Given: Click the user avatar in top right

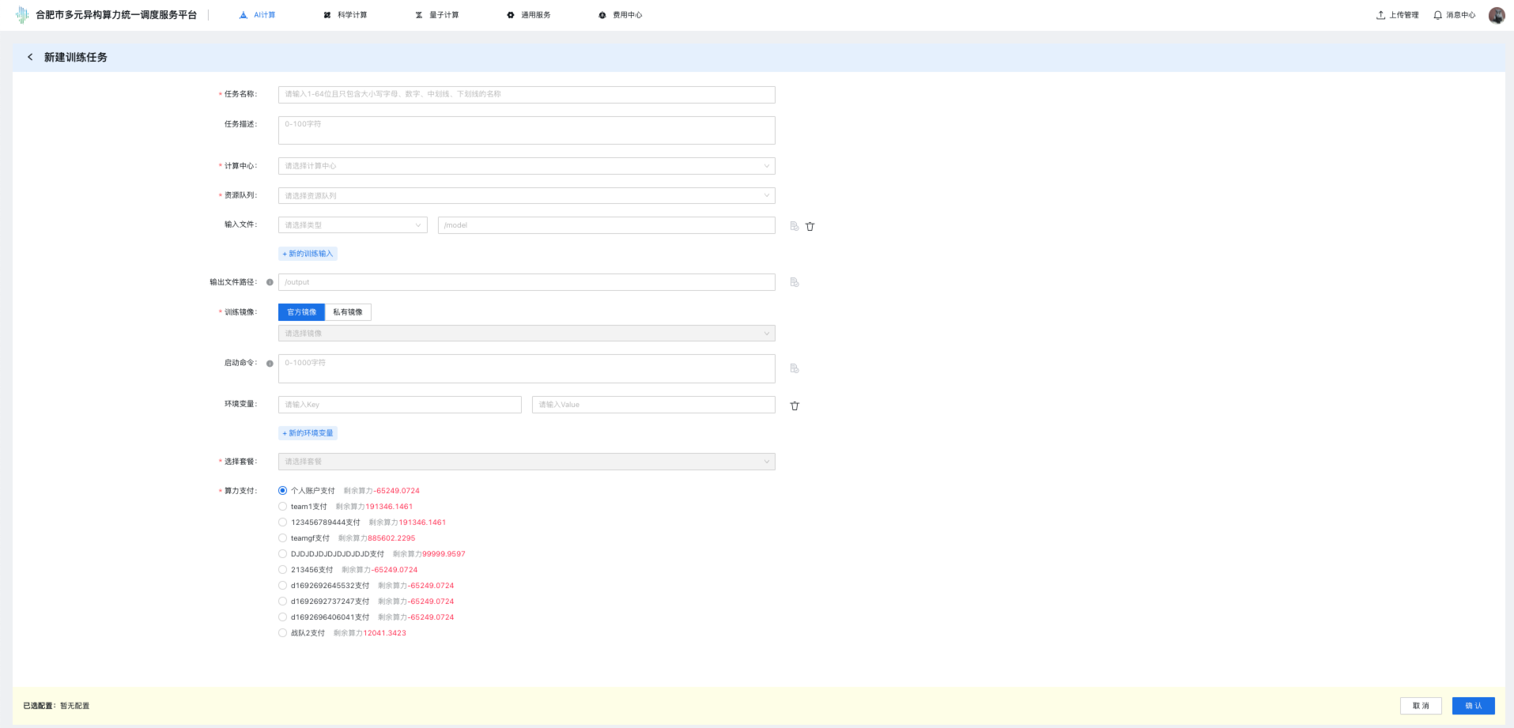Looking at the screenshot, I should [1496, 15].
